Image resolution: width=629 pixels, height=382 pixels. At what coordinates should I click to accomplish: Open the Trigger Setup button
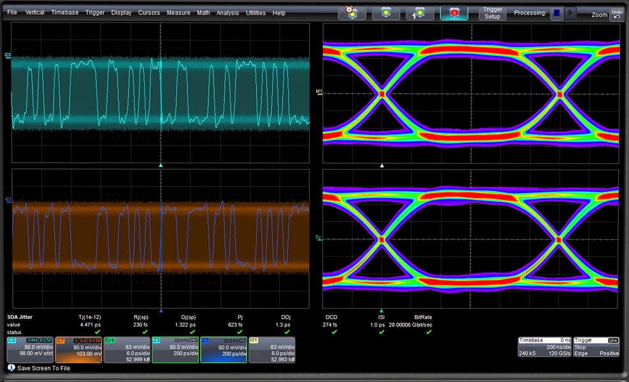[x=493, y=12]
